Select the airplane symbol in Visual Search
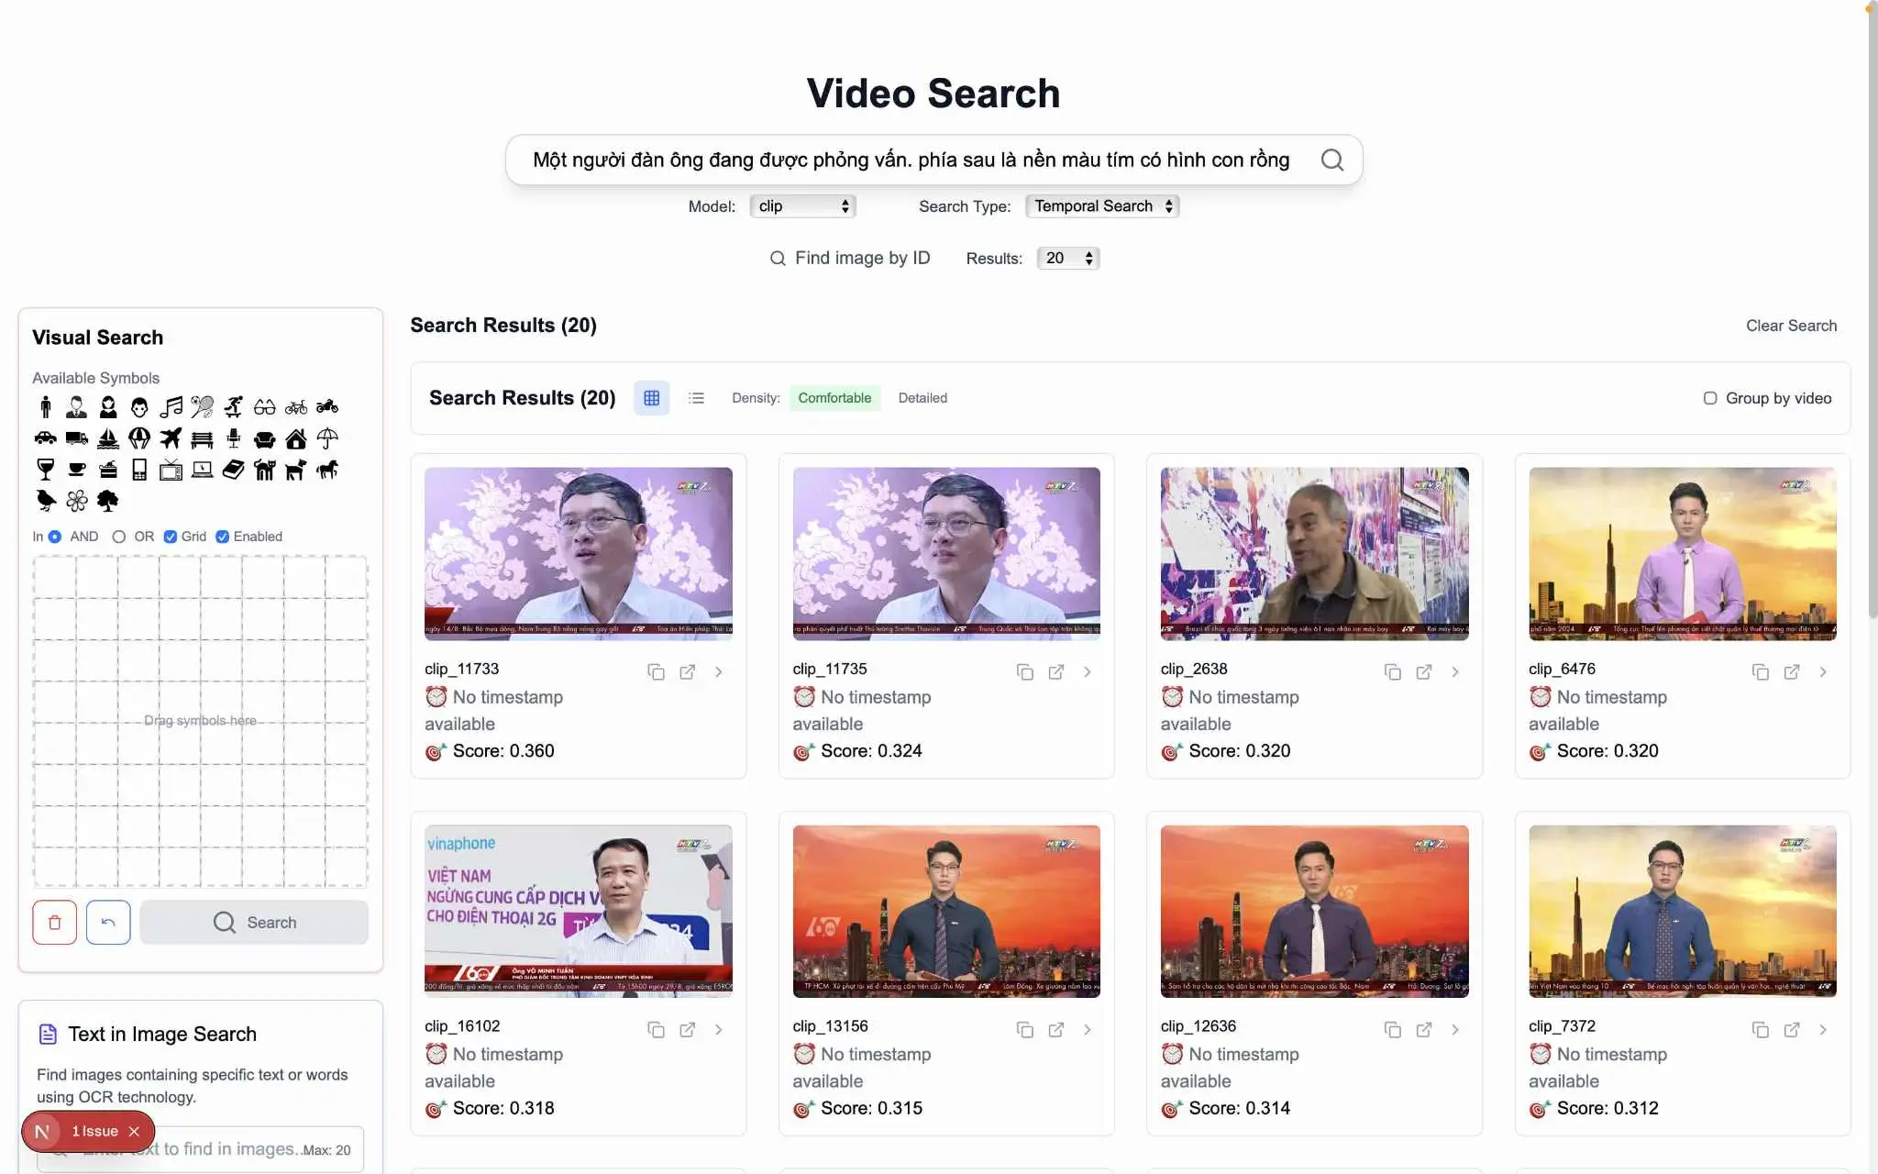The width and height of the screenshot is (1878, 1174). point(171,438)
